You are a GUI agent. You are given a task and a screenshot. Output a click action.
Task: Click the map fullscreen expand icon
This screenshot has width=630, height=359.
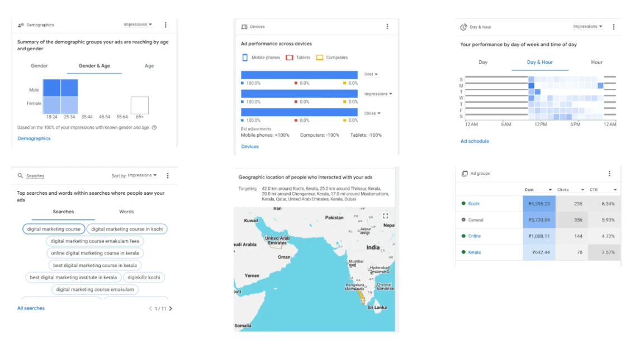pyautogui.click(x=385, y=216)
